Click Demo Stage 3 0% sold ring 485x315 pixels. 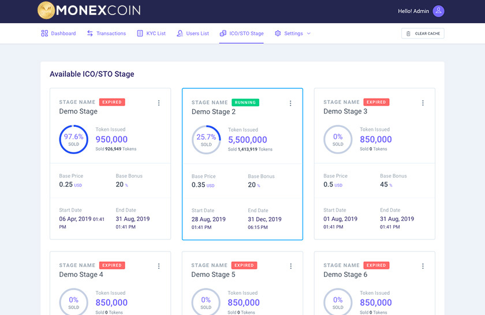point(338,140)
